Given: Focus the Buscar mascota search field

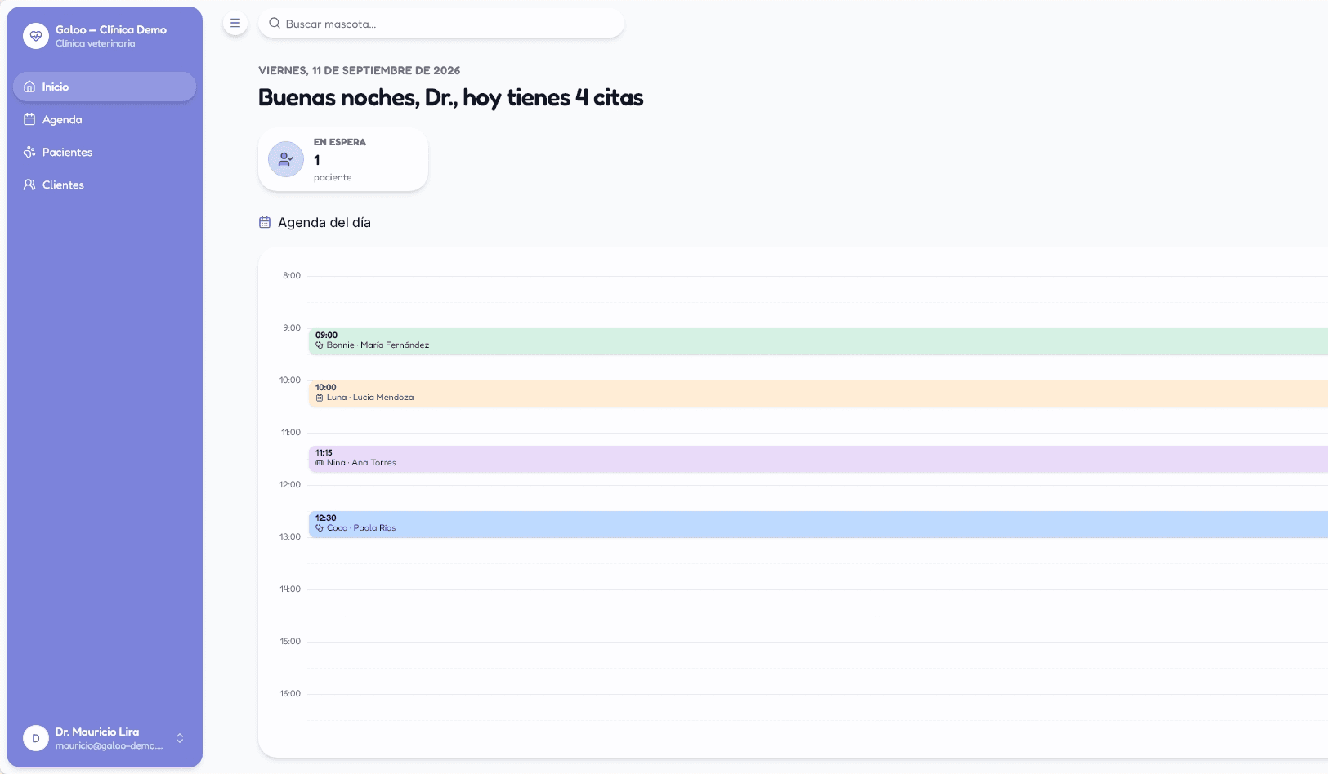Looking at the screenshot, I should [441, 24].
